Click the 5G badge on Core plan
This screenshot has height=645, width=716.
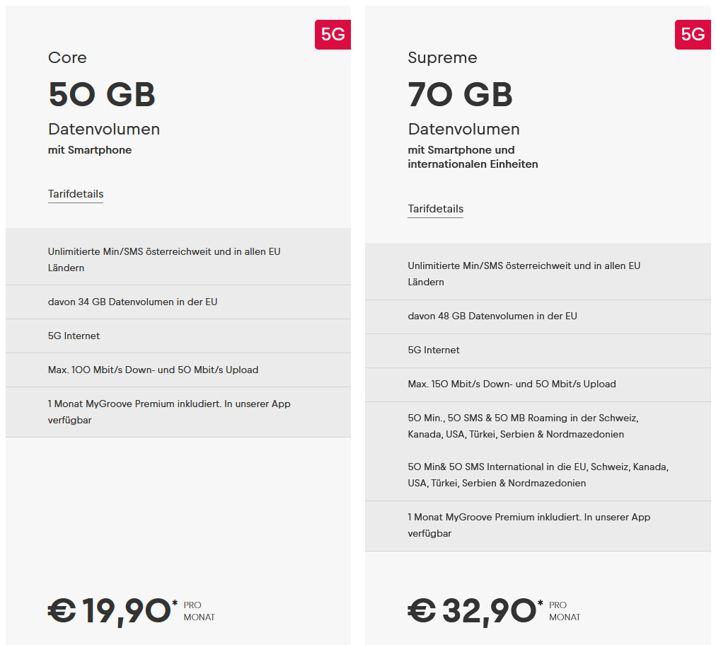tap(333, 35)
